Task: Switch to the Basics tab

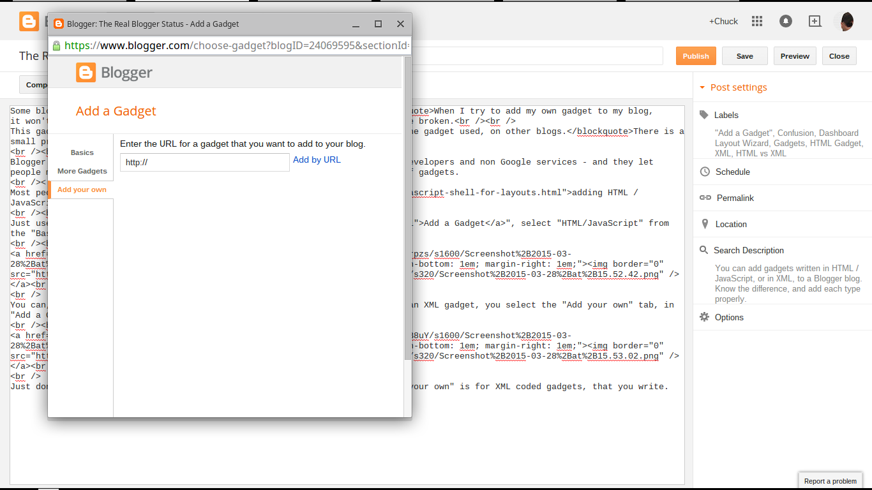Action: pyautogui.click(x=82, y=152)
